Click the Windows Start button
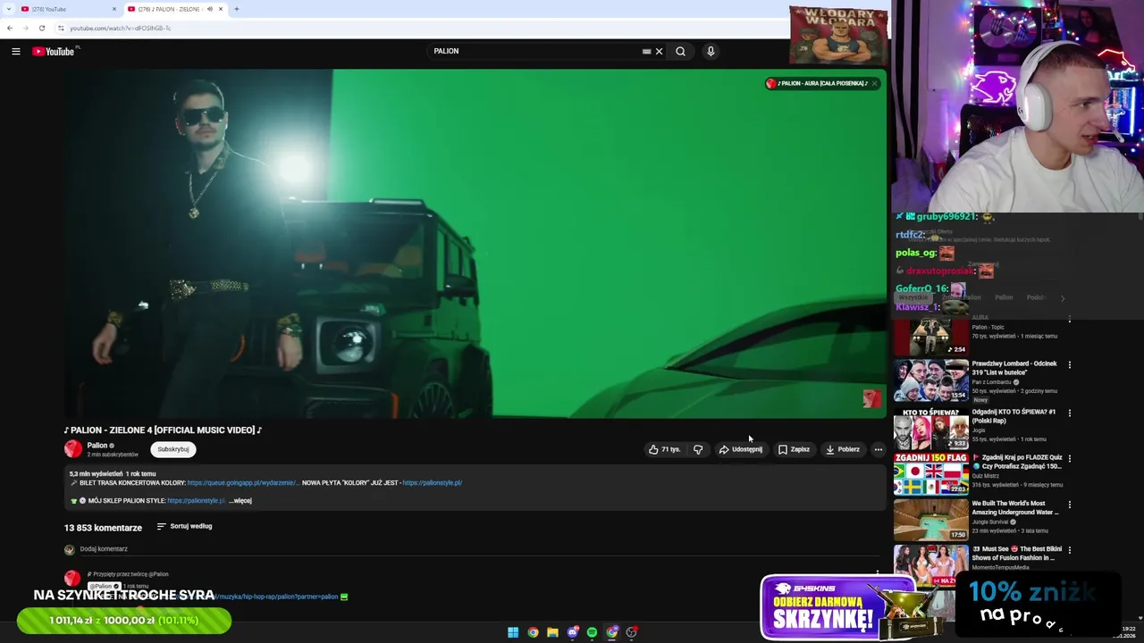The image size is (1144, 643). pyautogui.click(x=513, y=632)
